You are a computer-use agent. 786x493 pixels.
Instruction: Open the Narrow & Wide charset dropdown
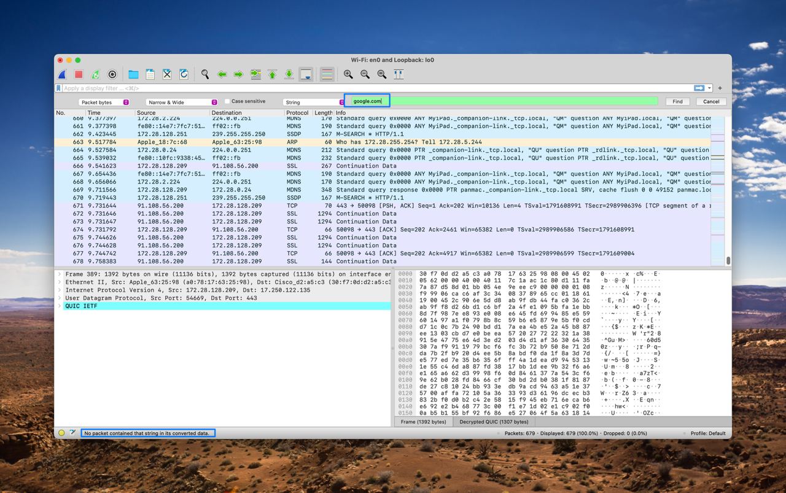(x=182, y=102)
